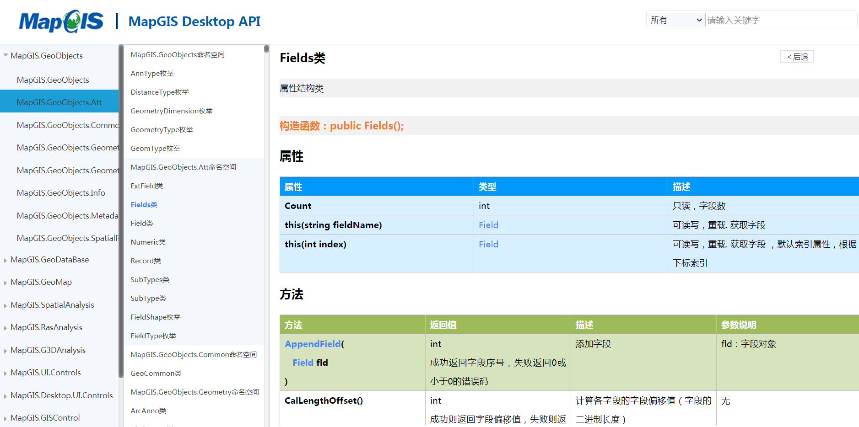Click Field parameter type link in AppendField
859x427 pixels.
coord(303,363)
